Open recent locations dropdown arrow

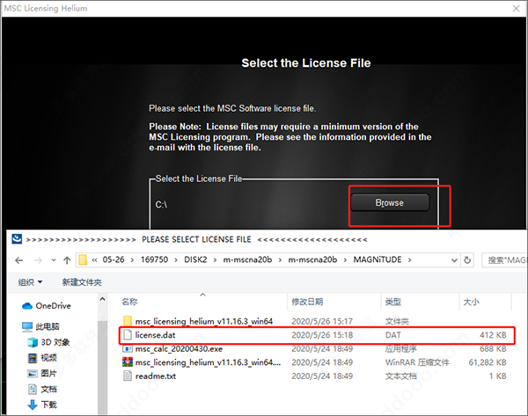tap(54, 260)
